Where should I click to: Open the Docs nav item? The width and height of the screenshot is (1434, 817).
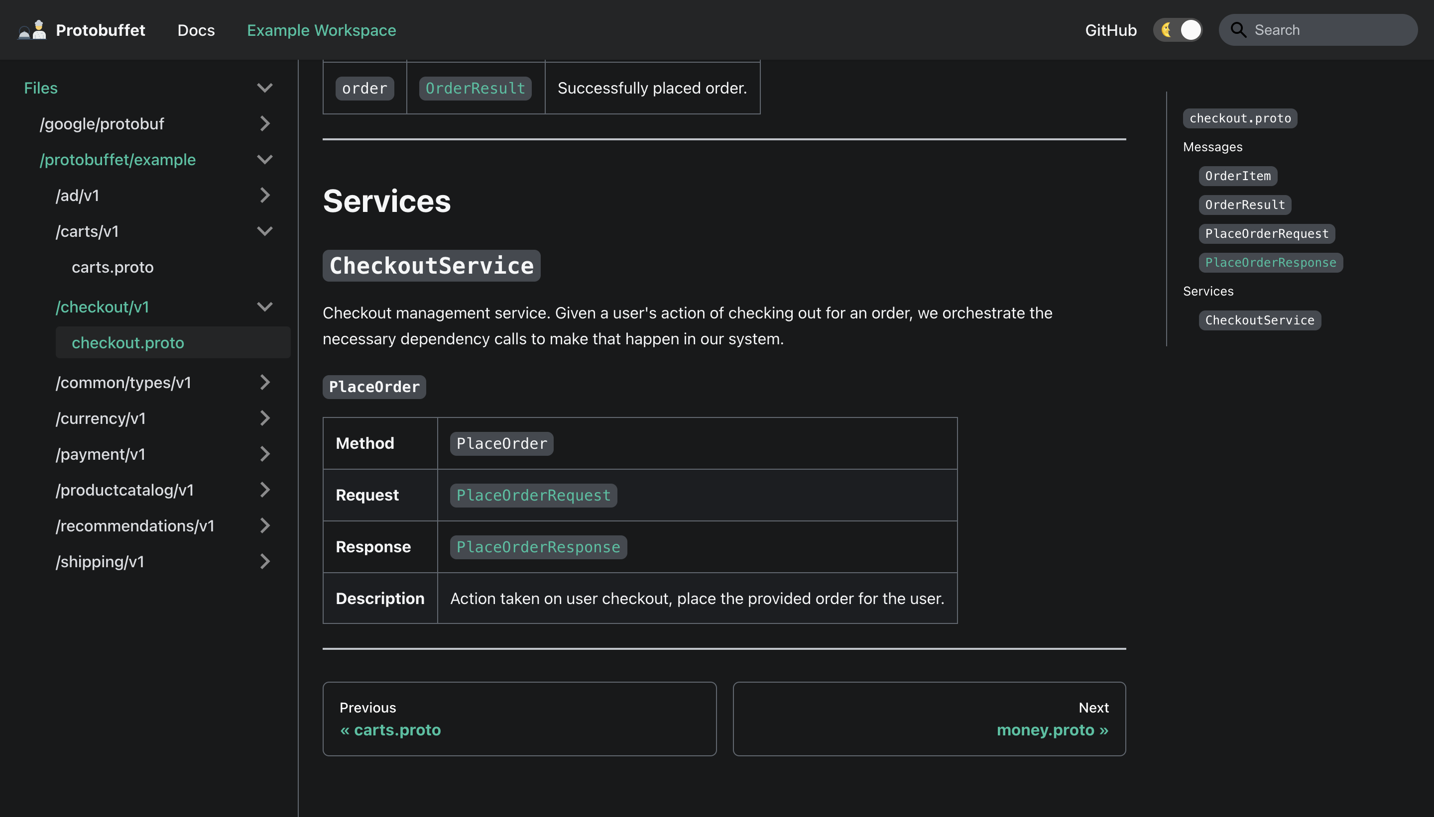point(196,30)
